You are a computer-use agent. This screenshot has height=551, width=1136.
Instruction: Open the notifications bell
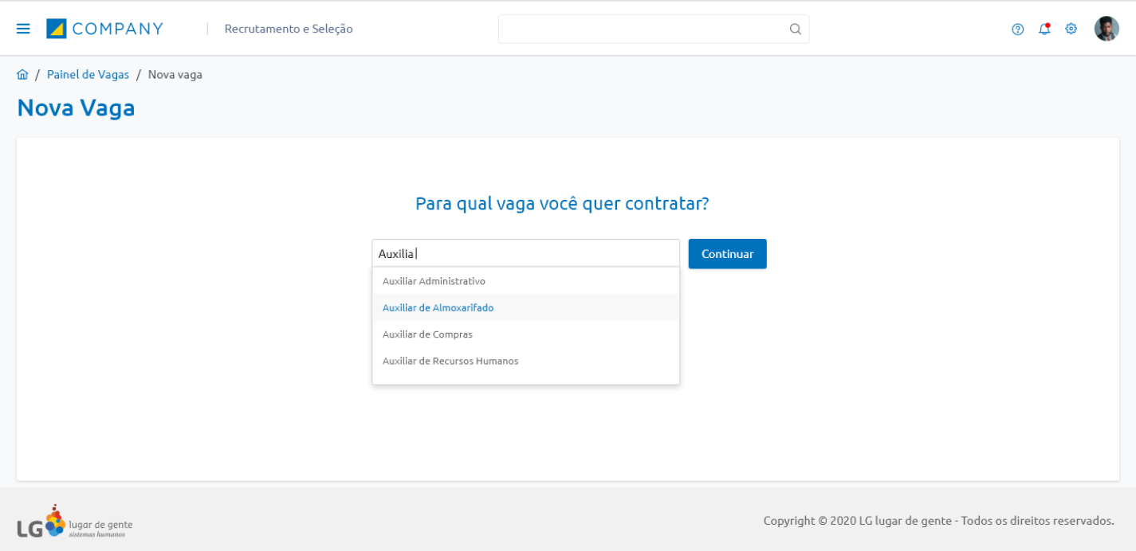1044,29
